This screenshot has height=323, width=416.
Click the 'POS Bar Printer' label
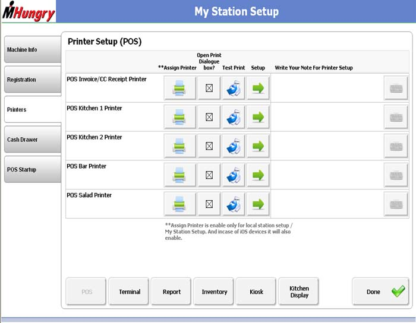[86, 166]
